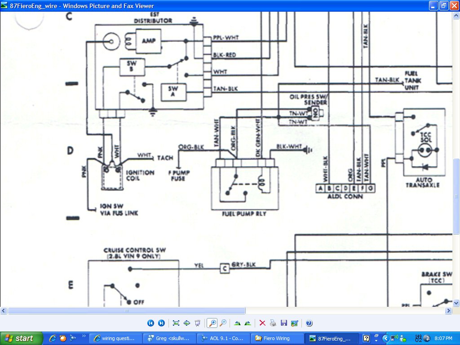Screen dimensions: 460x345
Task: Open image for editing
Action: (295, 323)
